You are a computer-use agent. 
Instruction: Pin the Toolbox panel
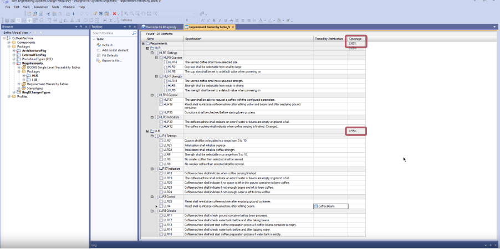130,27
